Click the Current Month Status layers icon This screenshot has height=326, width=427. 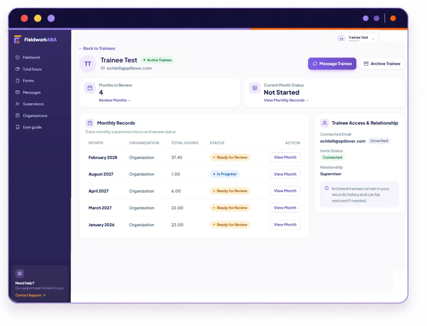click(255, 88)
